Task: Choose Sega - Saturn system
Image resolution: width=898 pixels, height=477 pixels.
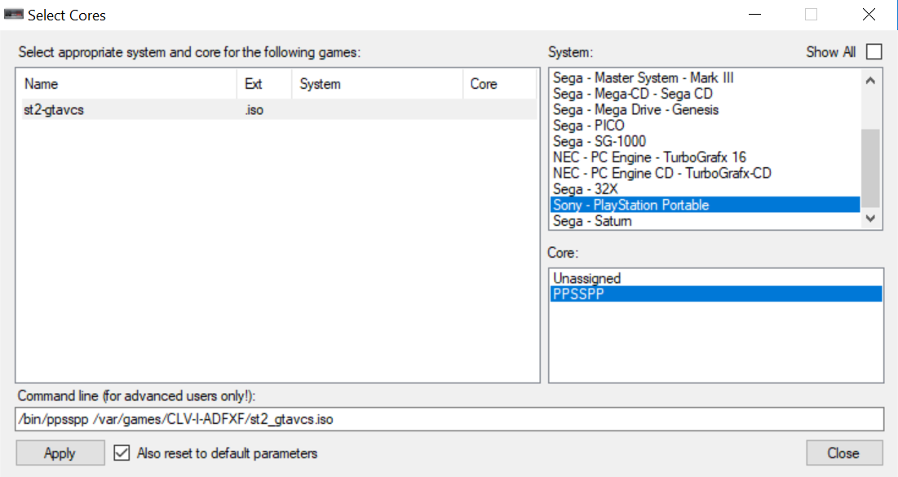Action: [x=705, y=221]
